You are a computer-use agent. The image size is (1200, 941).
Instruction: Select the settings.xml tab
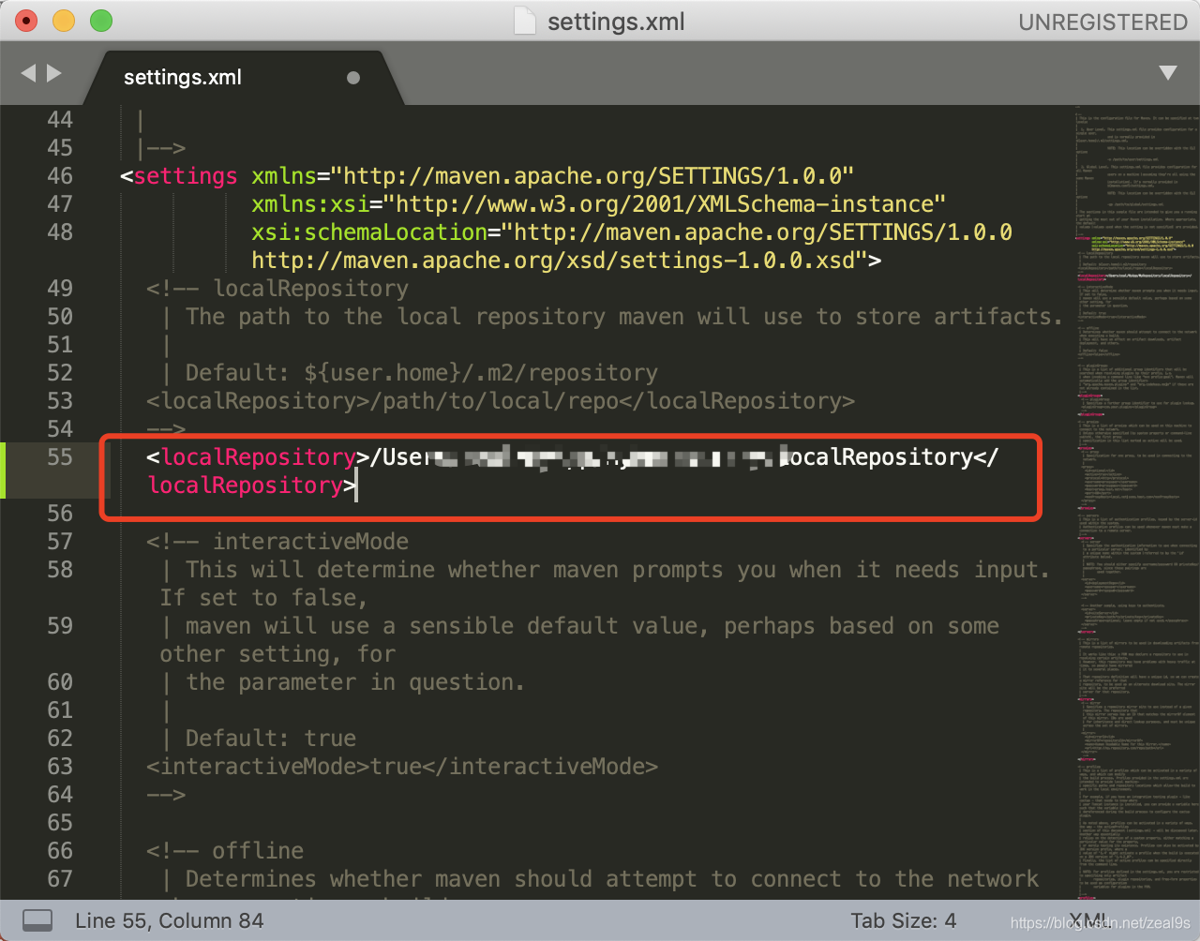point(183,77)
